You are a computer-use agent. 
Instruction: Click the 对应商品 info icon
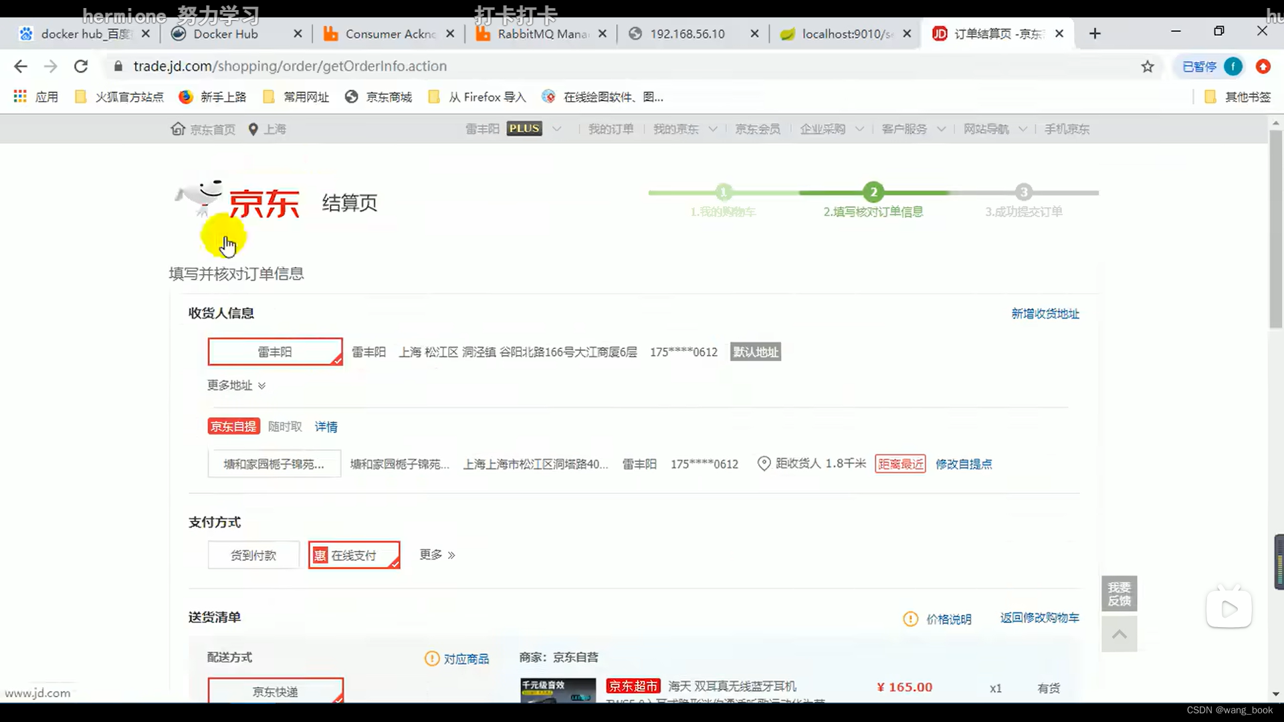coord(432,658)
